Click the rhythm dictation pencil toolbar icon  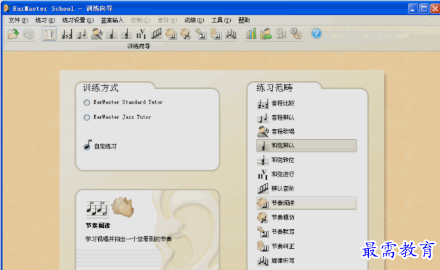(x=201, y=34)
